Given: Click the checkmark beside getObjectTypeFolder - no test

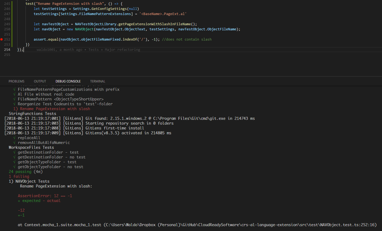Looking at the screenshot, I should [14, 167].
